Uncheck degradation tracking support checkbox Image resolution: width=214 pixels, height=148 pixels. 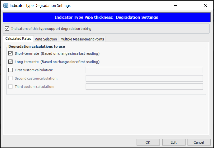[x=7, y=29]
